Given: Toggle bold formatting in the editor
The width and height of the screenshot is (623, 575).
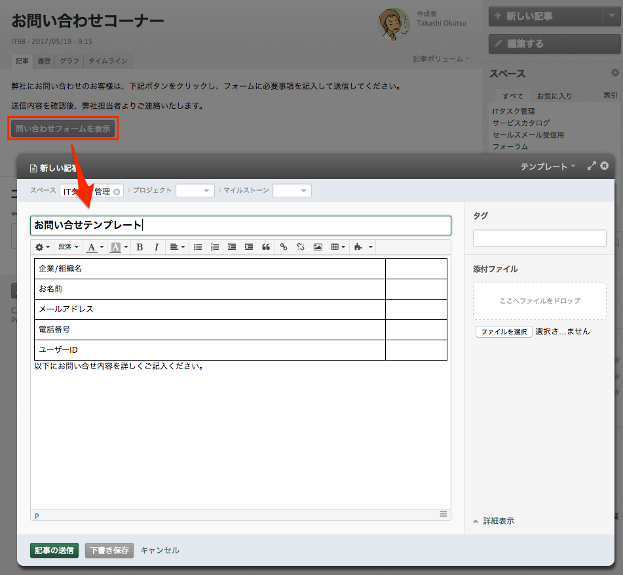Looking at the screenshot, I should click(140, 247).
